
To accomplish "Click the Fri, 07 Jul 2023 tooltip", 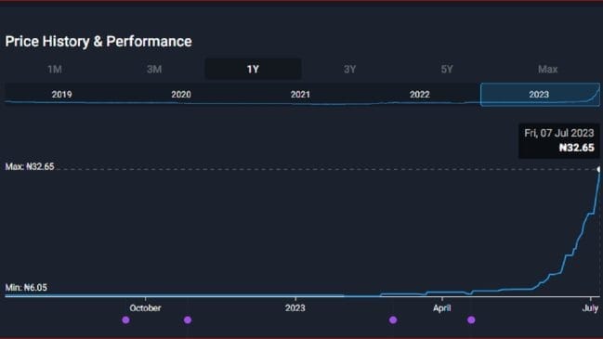I will tap(558, 140).
